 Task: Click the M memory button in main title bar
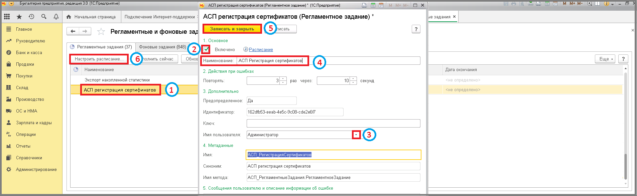[x=564, y=4]
